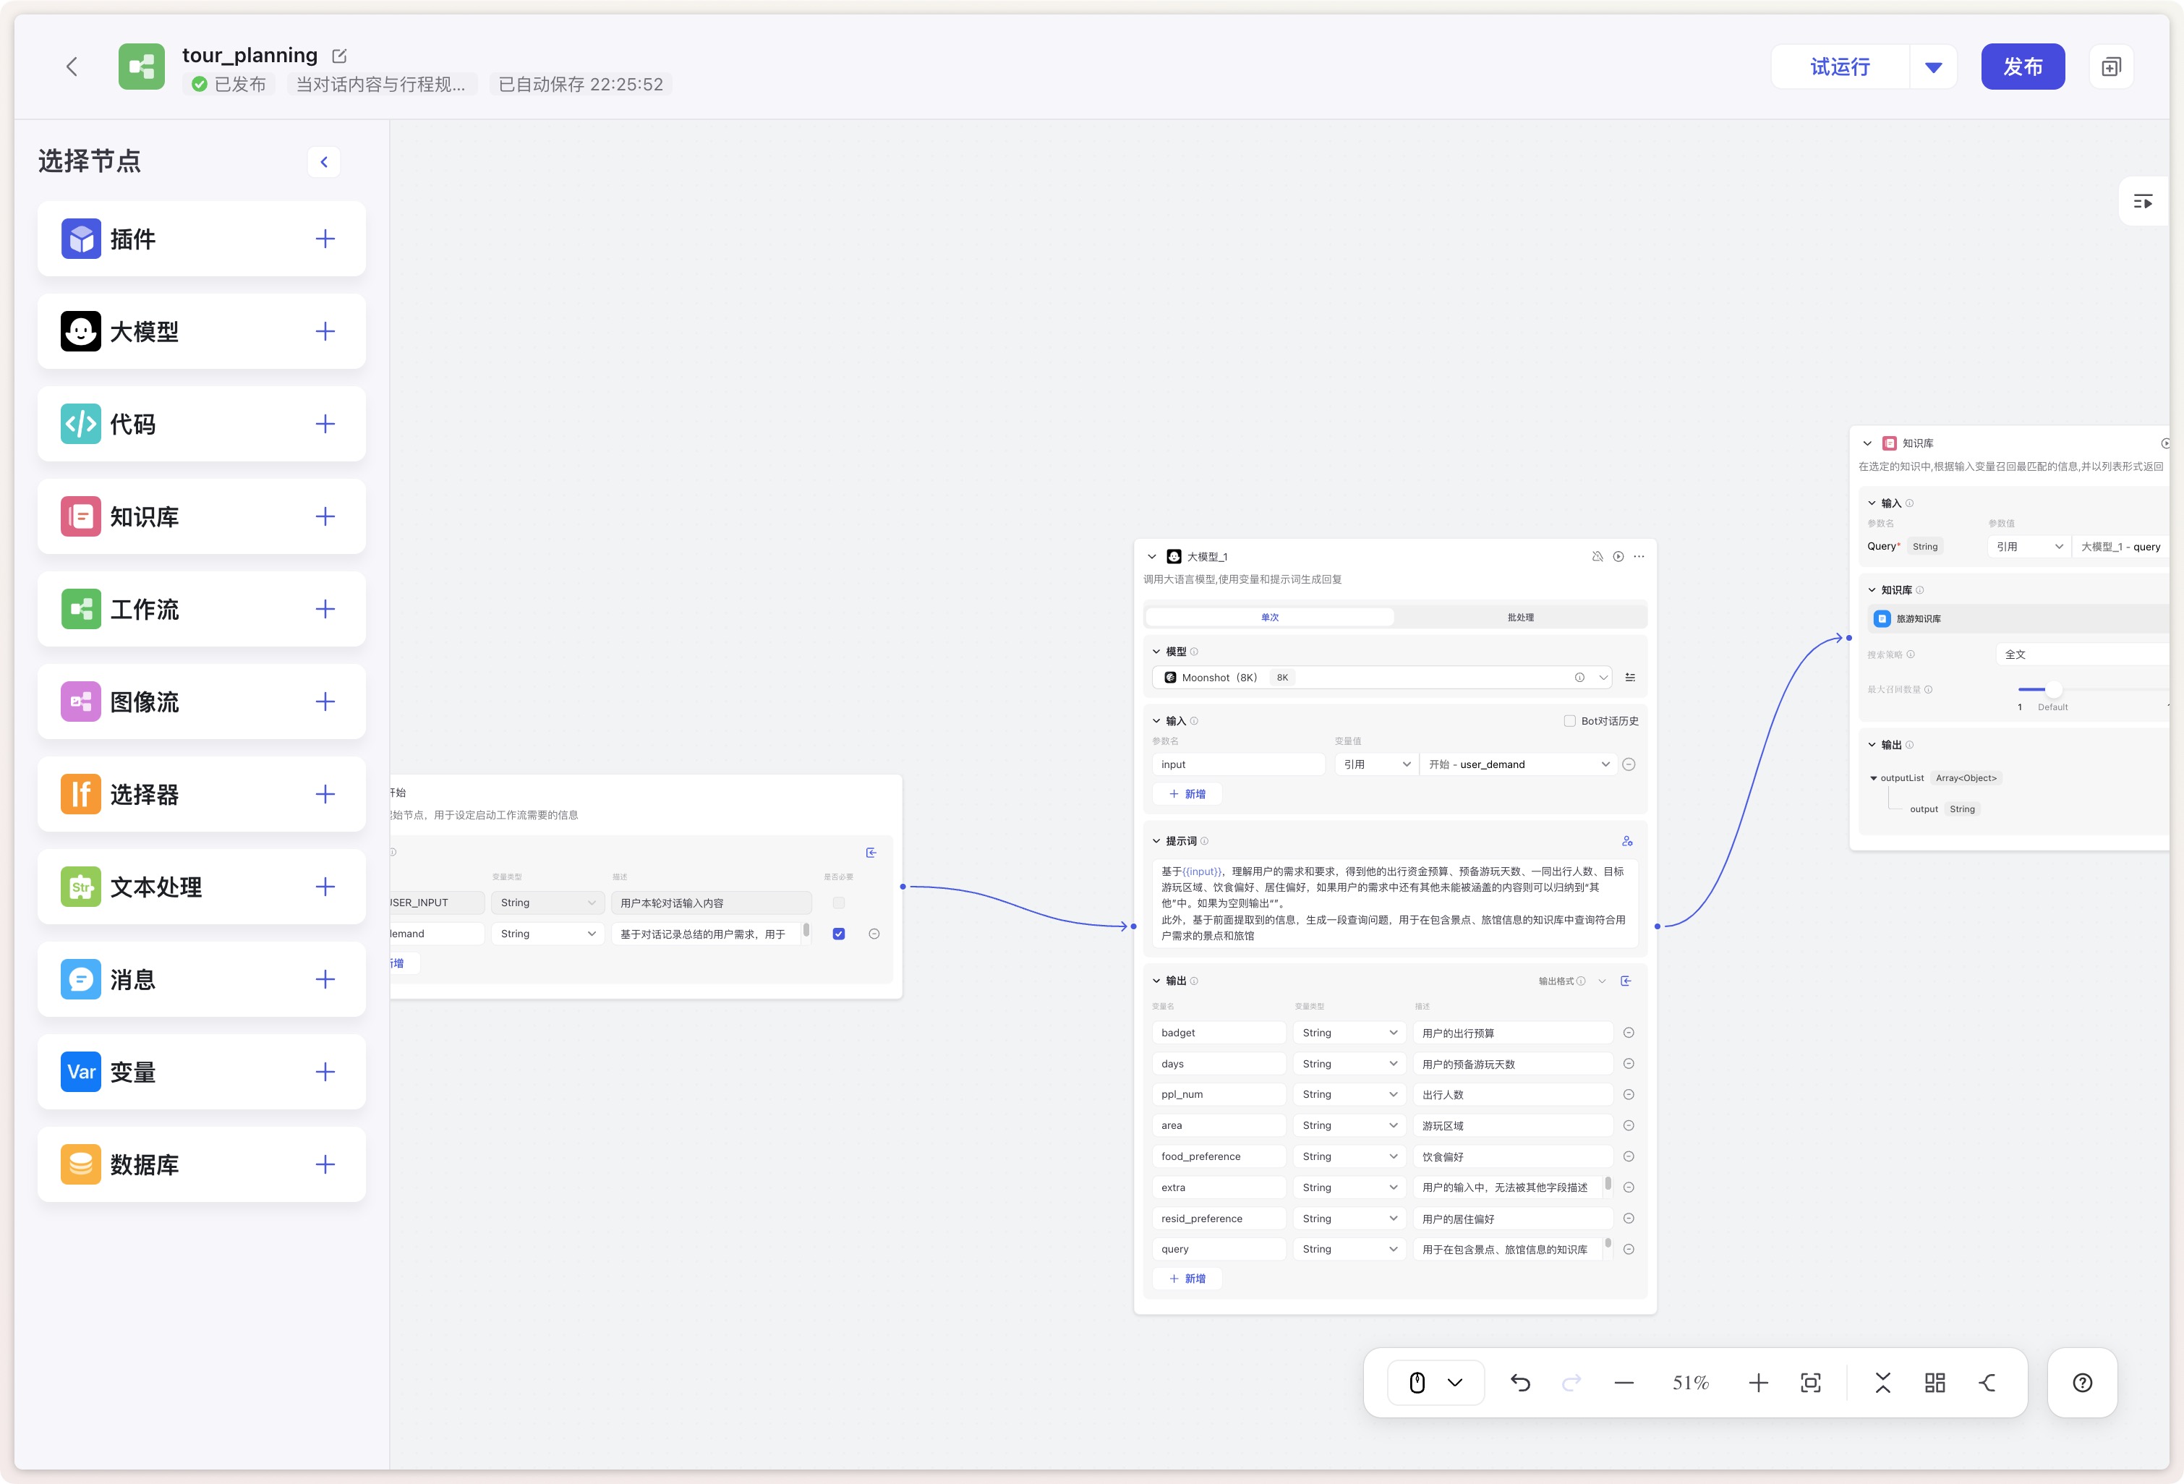Adjust the 最大召回数量 slider handle
This screenshot has height=1484, width=2184.
click(x=2053, y=689)
